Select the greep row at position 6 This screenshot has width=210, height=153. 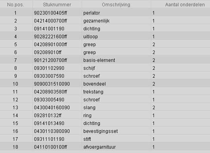(105, 52)
